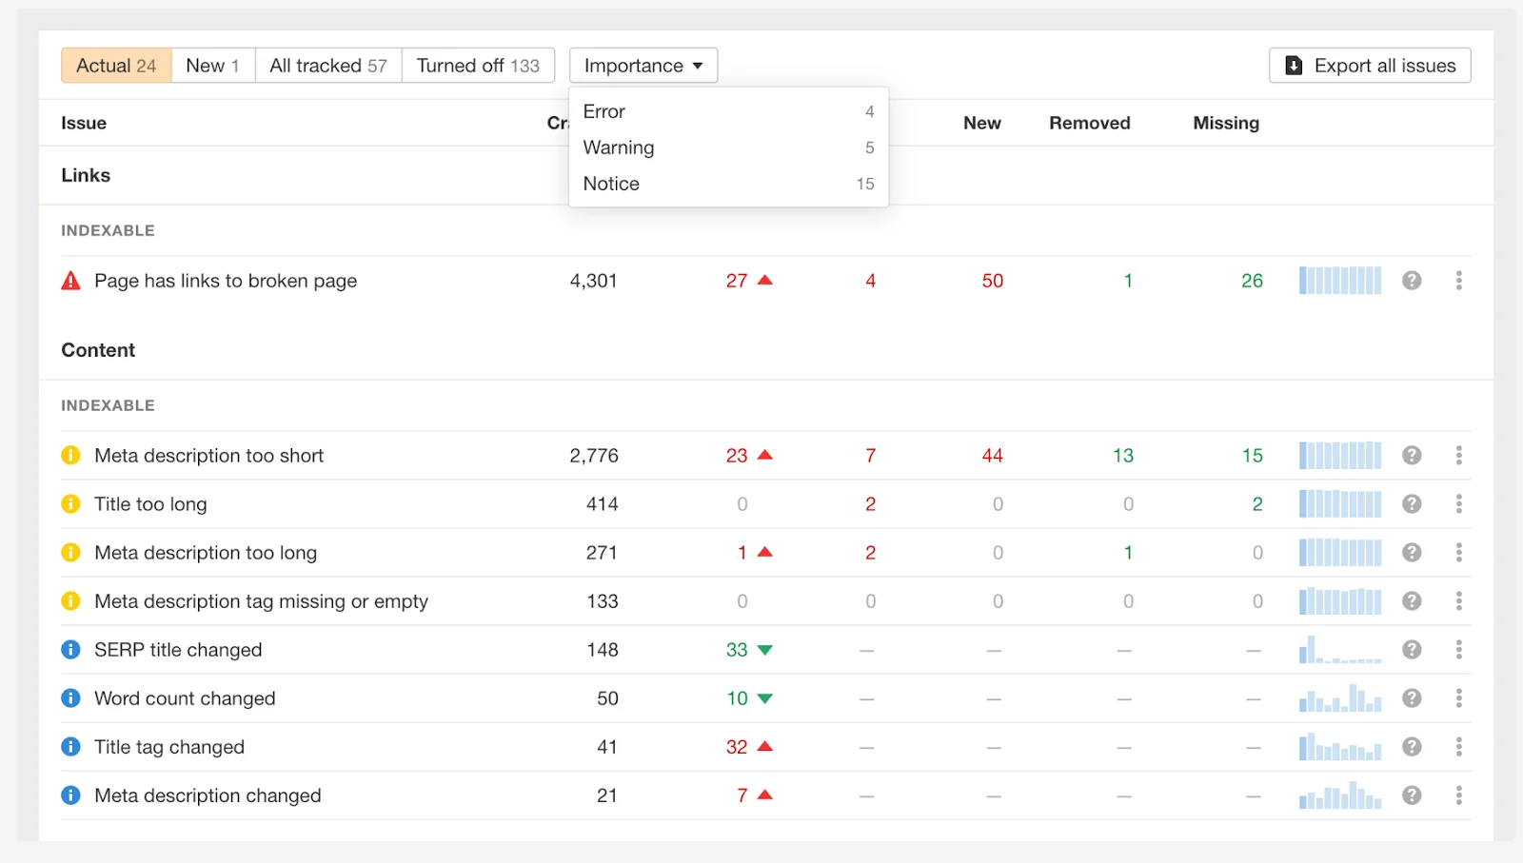The width and height of the screenshot is (1523, 863).
Task: Open three-dot menu for "Meta description changed"
Action: click(x=1458, y=795)
